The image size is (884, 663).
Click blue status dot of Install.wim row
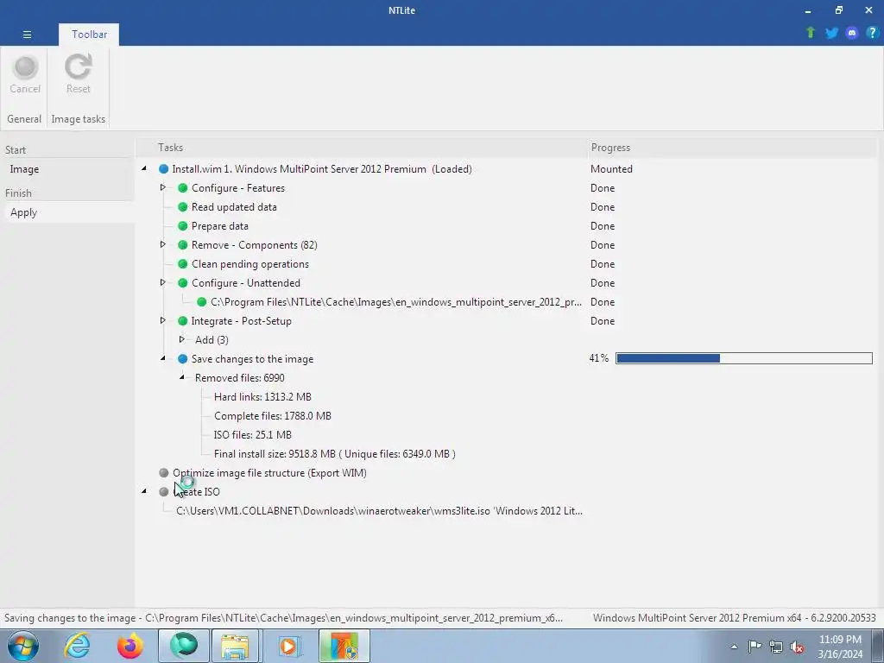point(163,169)
